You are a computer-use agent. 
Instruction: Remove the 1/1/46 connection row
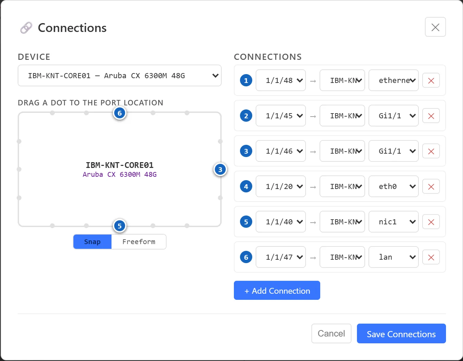click(431, 151)
